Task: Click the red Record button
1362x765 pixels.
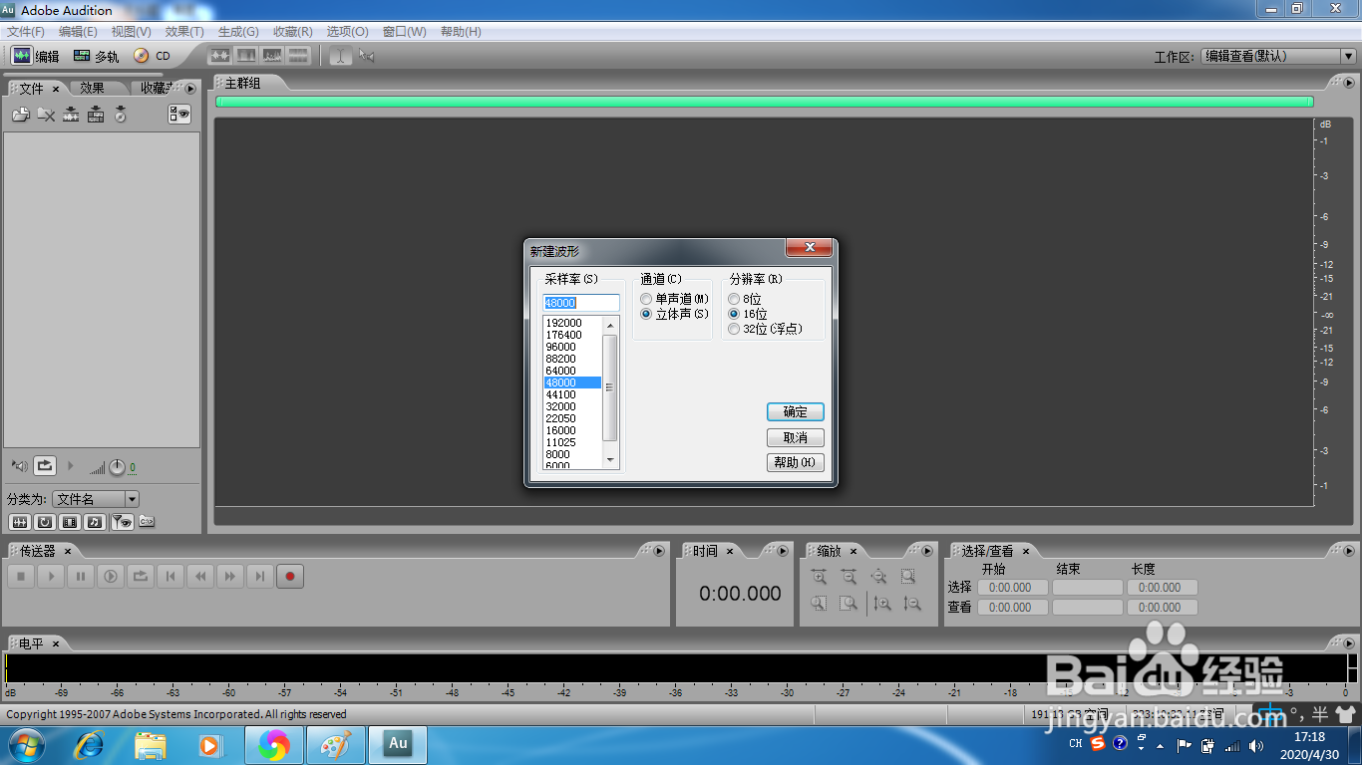Action: [290, 576]
